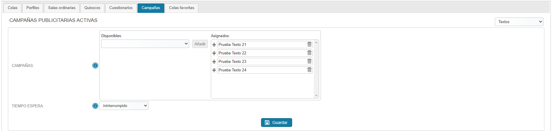Viewport: 552px width, 131px height.
Task: Delete Prueba Texto 21 with trash icon
Action: coord(309,44)
